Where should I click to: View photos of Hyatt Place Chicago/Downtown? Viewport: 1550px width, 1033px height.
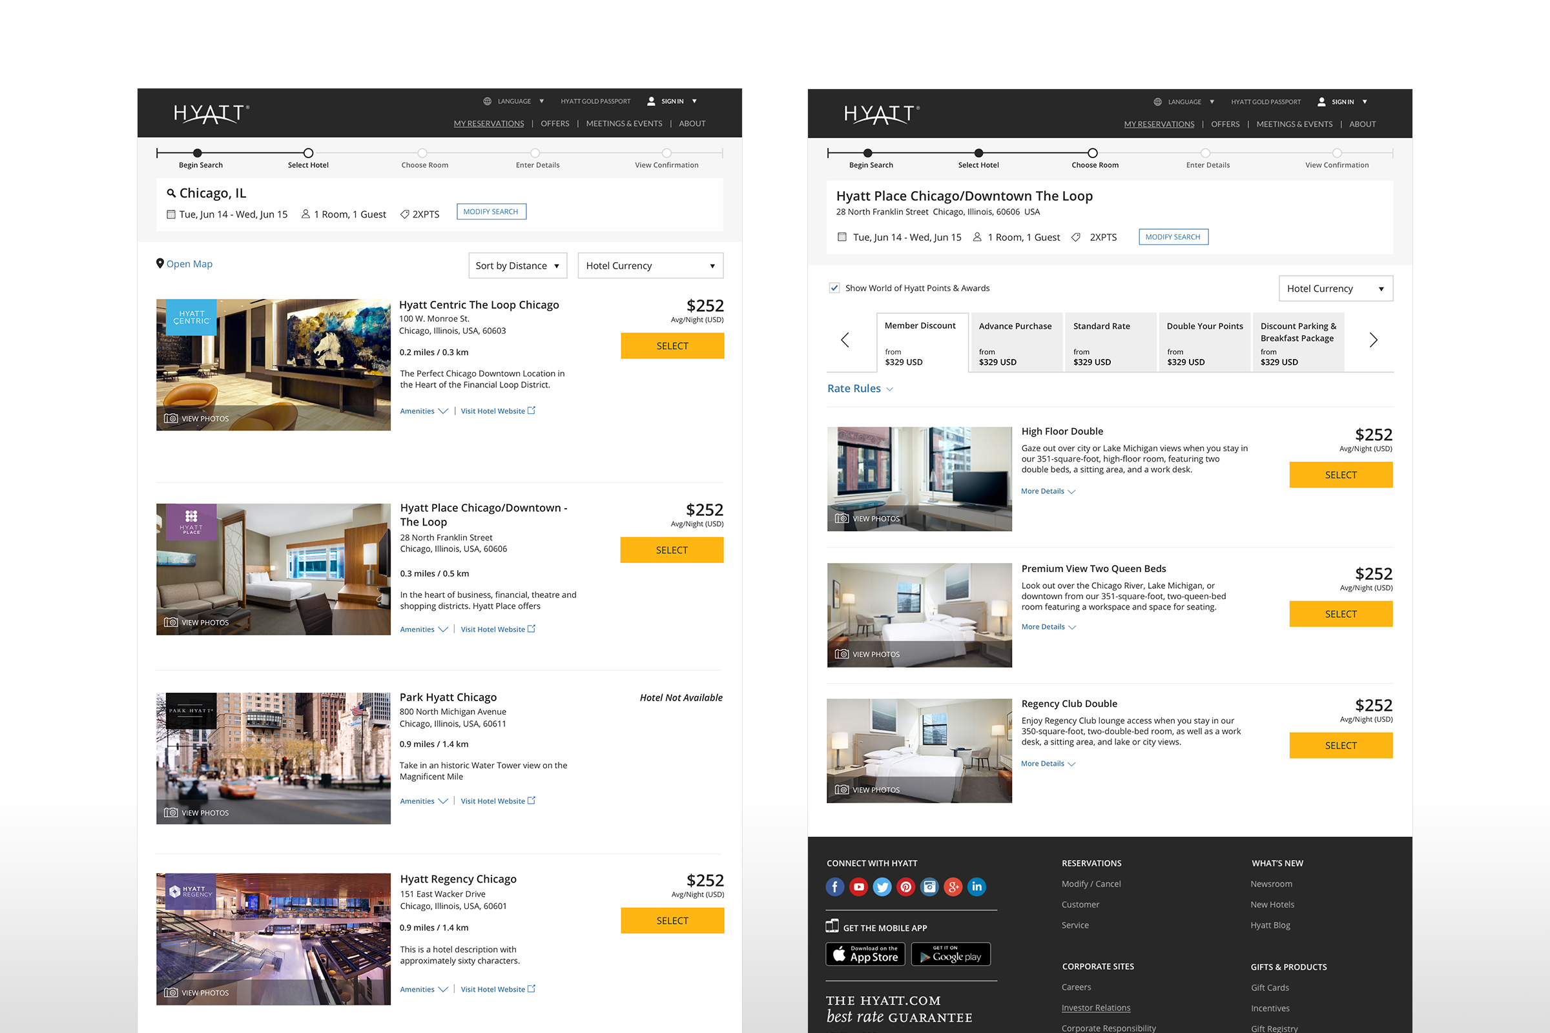[x=196, y=622]
